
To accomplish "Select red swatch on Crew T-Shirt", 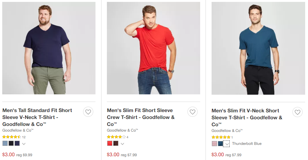I will (x=110, y=143).
